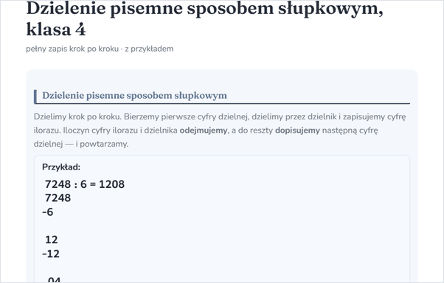Click the "Przykład:" label
Image resolution: width=444 pixels, height=283 pixels.
click(x=61, y=167)
